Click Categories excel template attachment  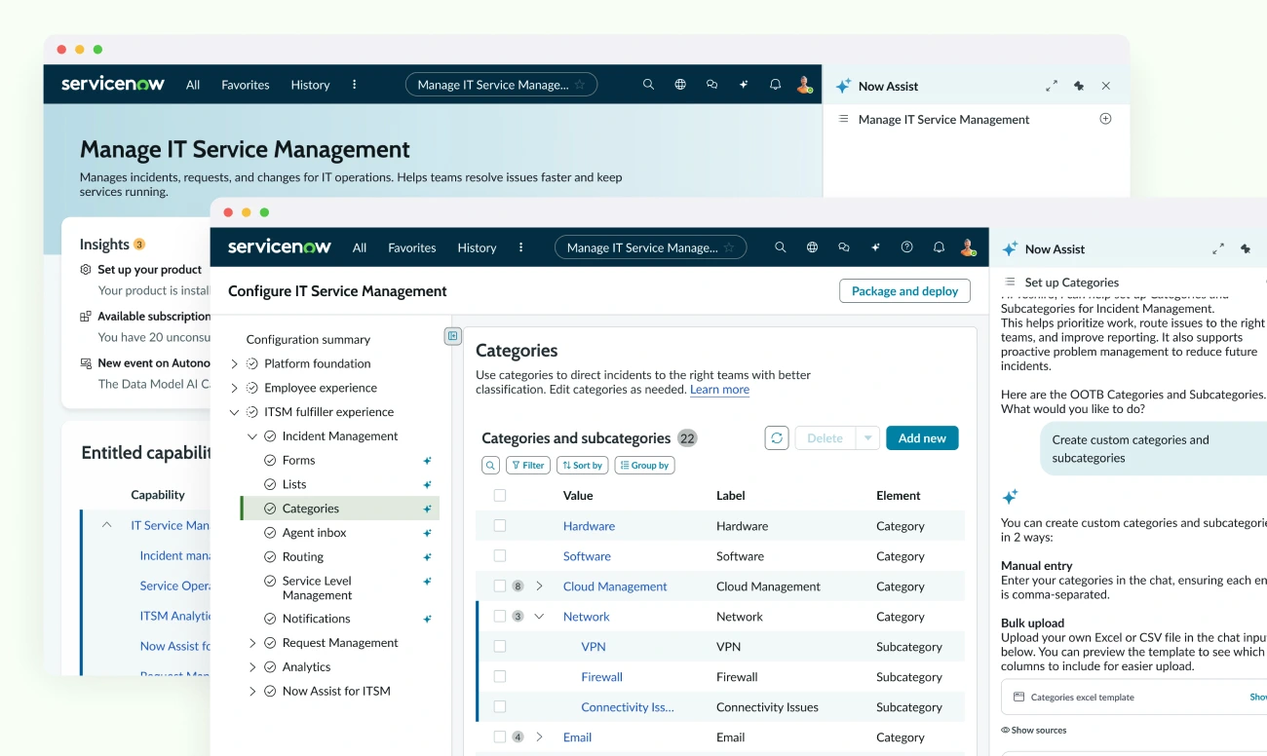coord(1133,698)
